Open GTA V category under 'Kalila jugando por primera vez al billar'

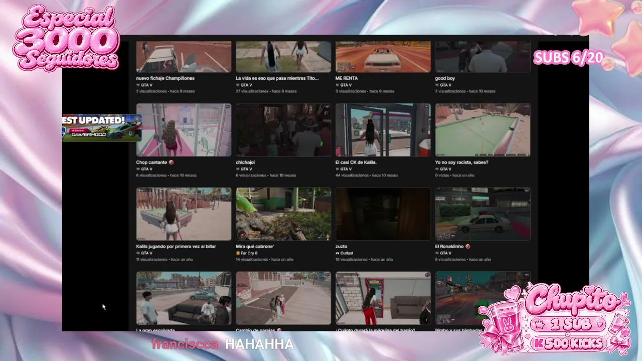(x=146, y=253)
